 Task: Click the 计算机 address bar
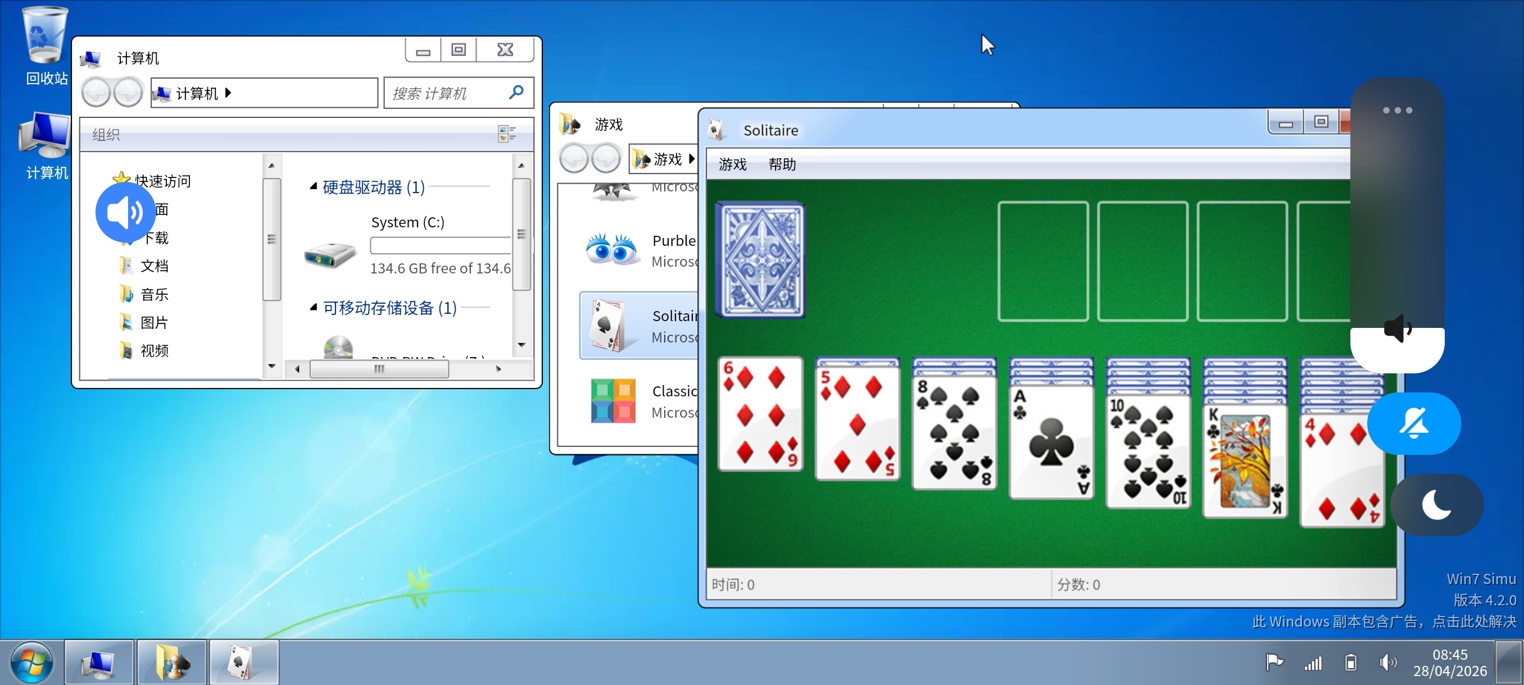pos(265,93)
